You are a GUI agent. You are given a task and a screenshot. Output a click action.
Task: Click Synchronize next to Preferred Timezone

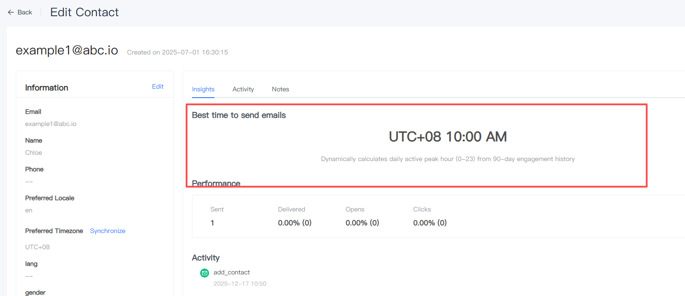(108, 231)
